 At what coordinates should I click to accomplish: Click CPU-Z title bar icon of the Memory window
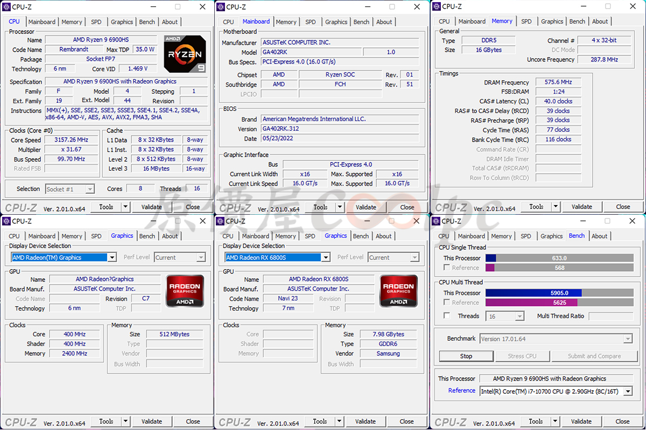pyautogui.click(x=436, y=7)
